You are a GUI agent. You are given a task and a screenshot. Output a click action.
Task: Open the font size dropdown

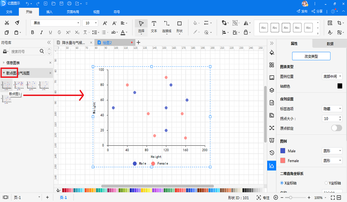coord(90,23)
